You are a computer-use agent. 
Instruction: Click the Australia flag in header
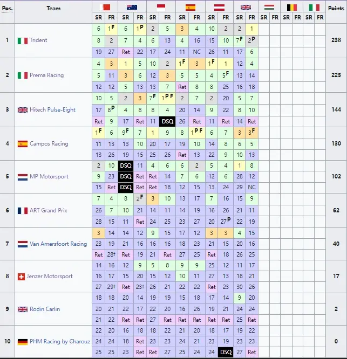[x=132, y=8]
